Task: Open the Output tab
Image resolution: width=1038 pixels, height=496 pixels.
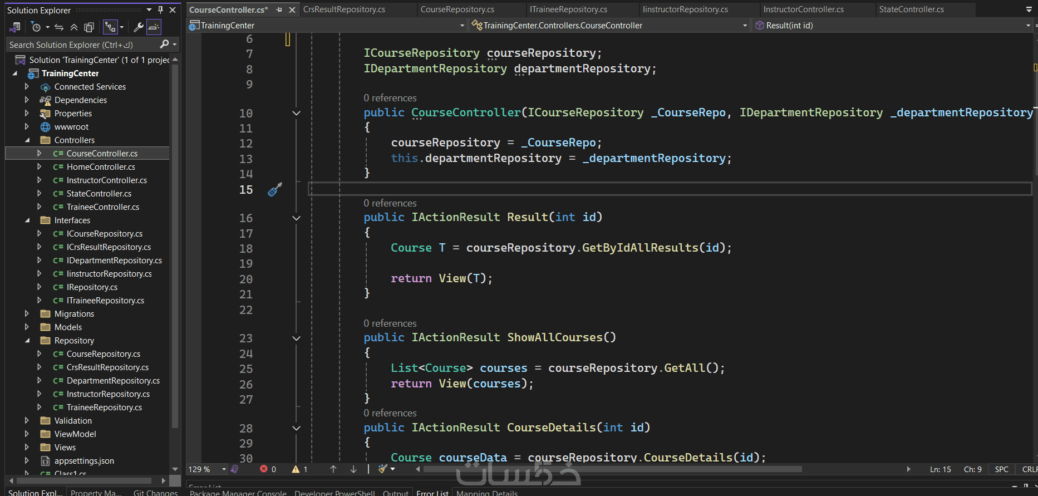Action: (x=395, y=493)
